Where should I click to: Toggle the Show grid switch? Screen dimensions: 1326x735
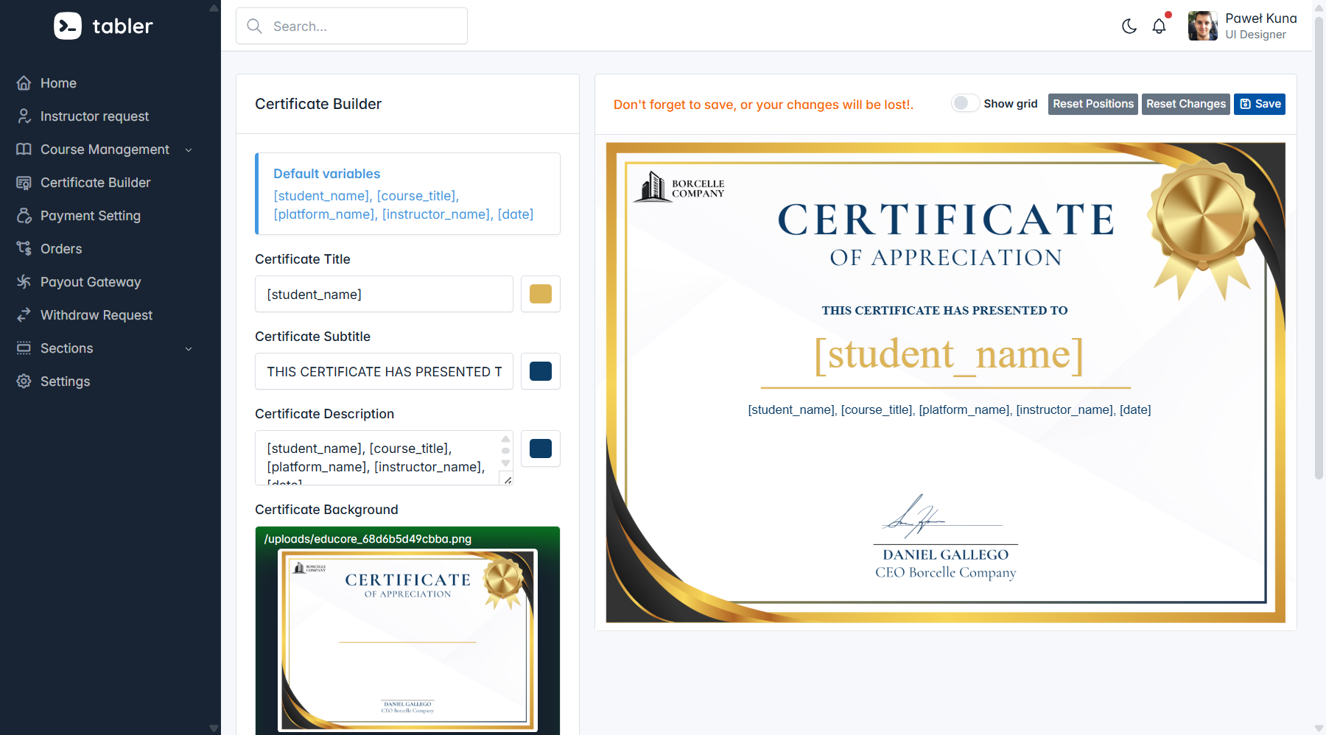click(x=965, y=104)
